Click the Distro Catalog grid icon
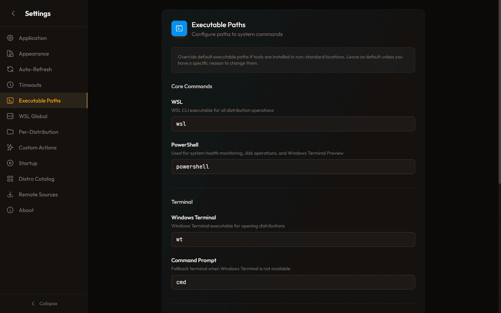Image resolution: width=501 pixels, height=313 pixels. (10, 179)
